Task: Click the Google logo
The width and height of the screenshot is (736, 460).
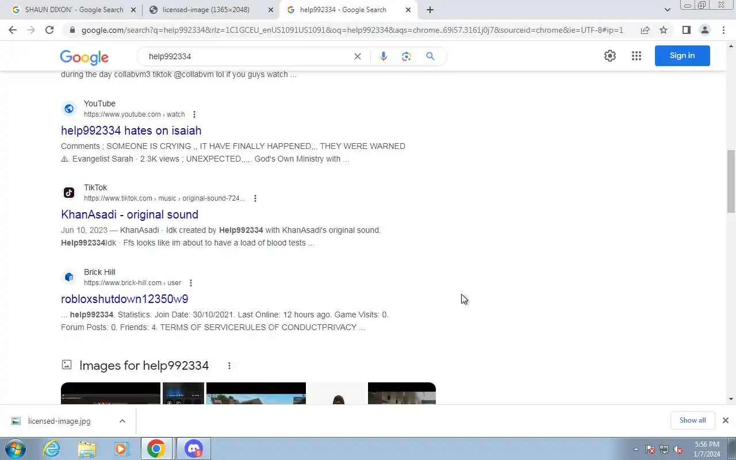Action: click(84, 57)
